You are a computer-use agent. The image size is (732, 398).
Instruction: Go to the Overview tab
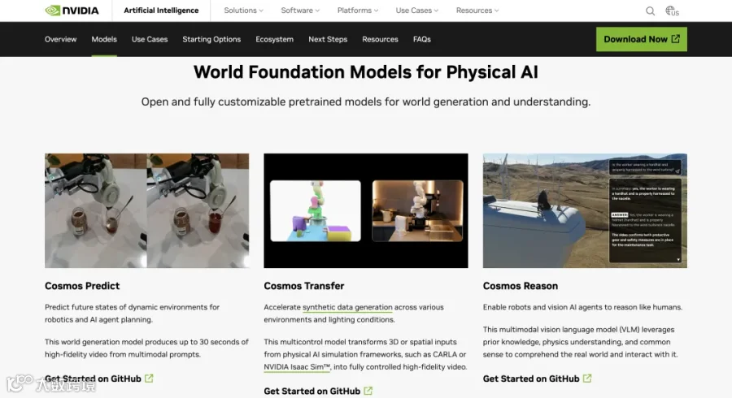[x=61, y=39]
